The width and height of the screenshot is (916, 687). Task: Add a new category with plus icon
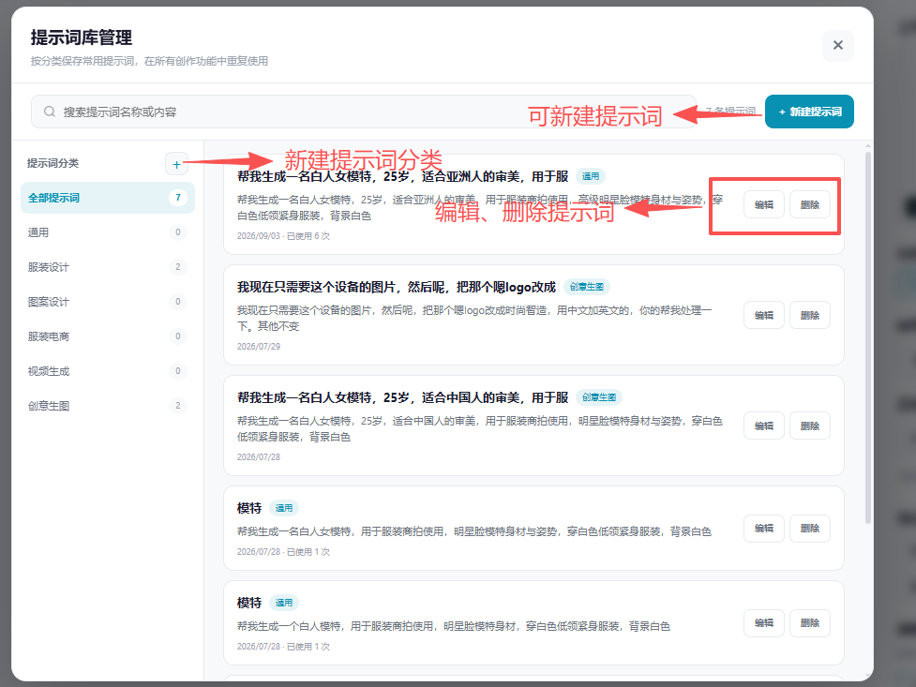[x=176, y=164]
